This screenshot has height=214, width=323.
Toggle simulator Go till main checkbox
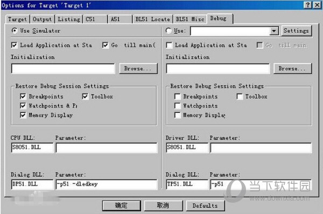coord(106,45)
